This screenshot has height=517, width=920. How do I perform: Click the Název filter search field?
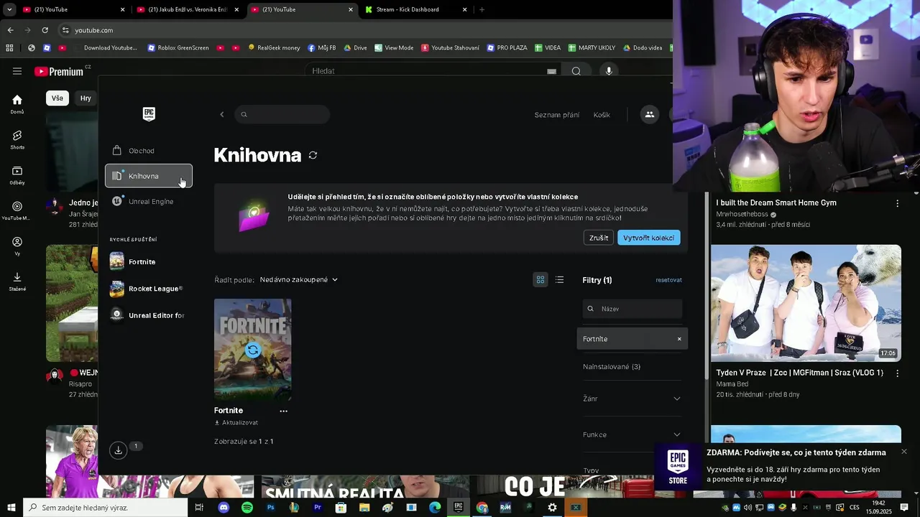[632, 309]
